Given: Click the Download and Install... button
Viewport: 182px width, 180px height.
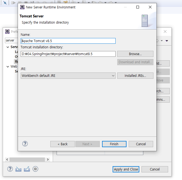Looking at the screenshot, I should [135, 62].
